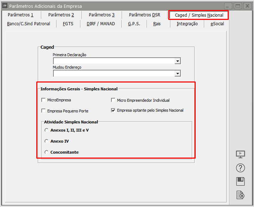The height and width of the screenshot is (207, 254).
Task: Switch to the eSocial tab
Action: point(217,24)
